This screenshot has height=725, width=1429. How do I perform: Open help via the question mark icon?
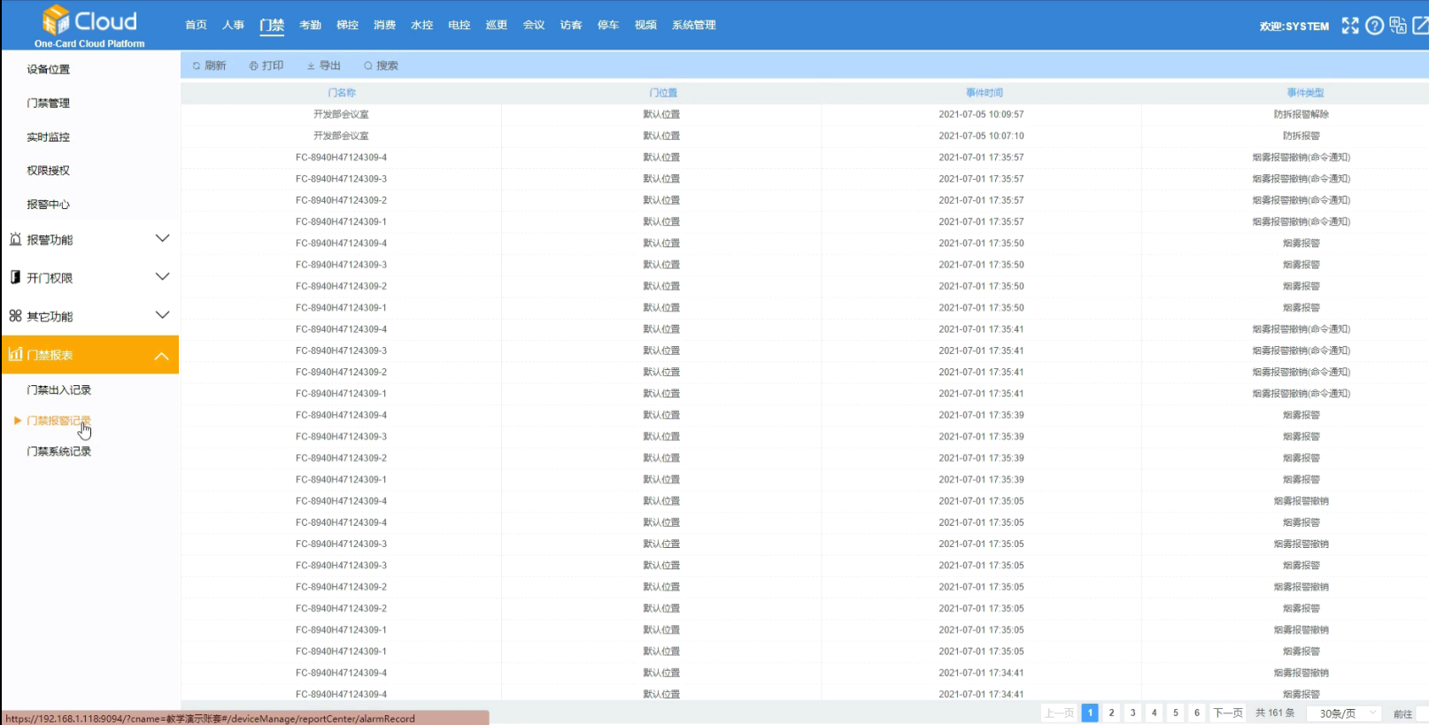1374,26
